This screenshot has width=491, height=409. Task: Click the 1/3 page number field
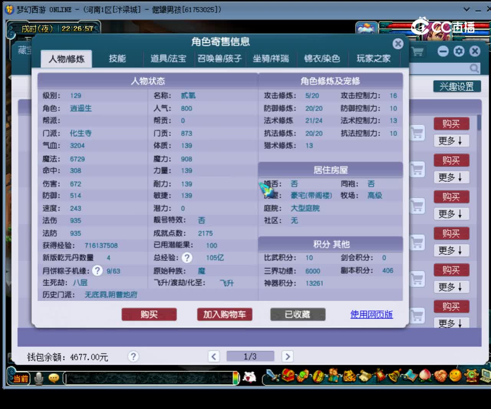[x=250, y=357]
